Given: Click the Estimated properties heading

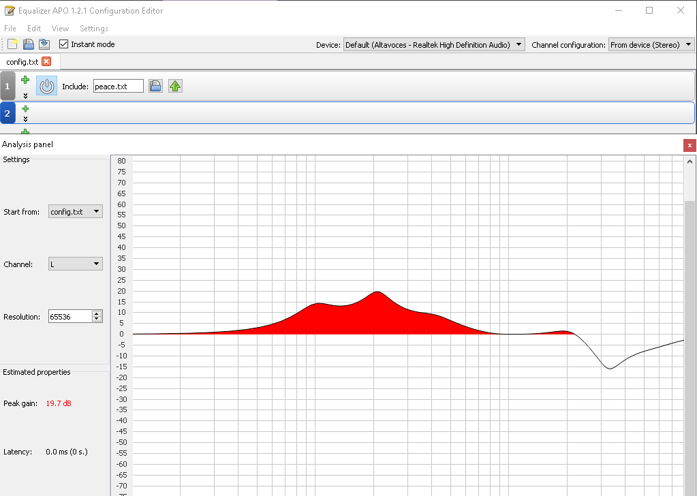Looking at the screenshot, I should point(36,372).
